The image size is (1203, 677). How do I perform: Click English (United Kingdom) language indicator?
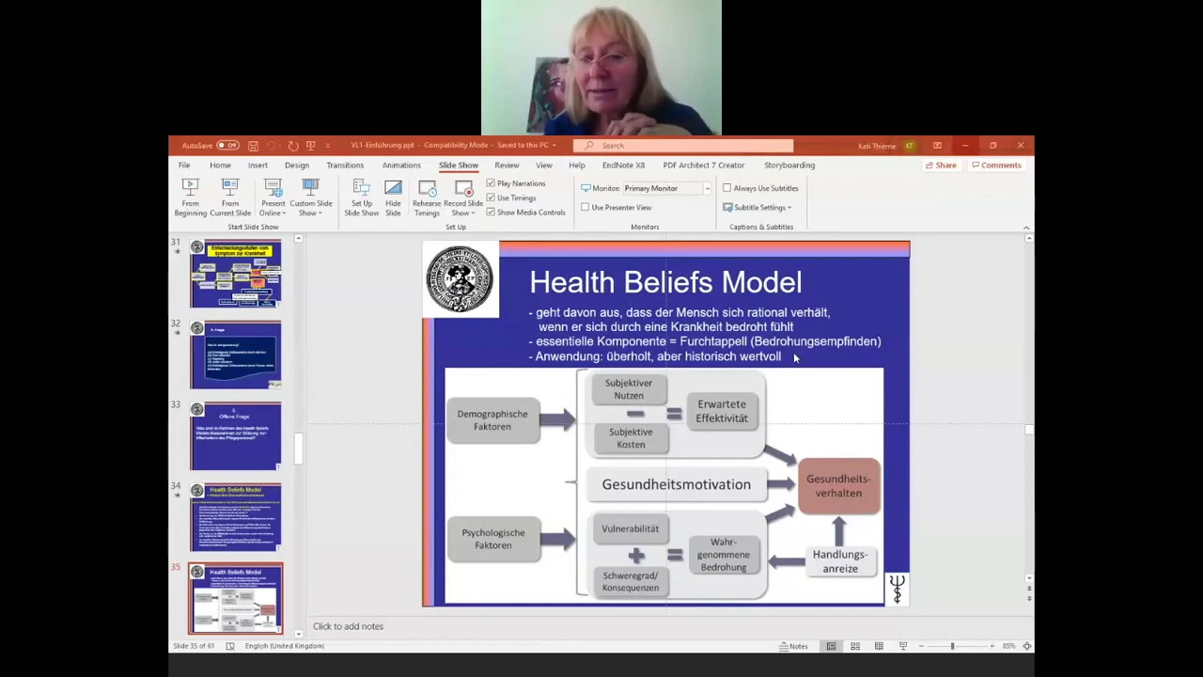coord(284,646)
